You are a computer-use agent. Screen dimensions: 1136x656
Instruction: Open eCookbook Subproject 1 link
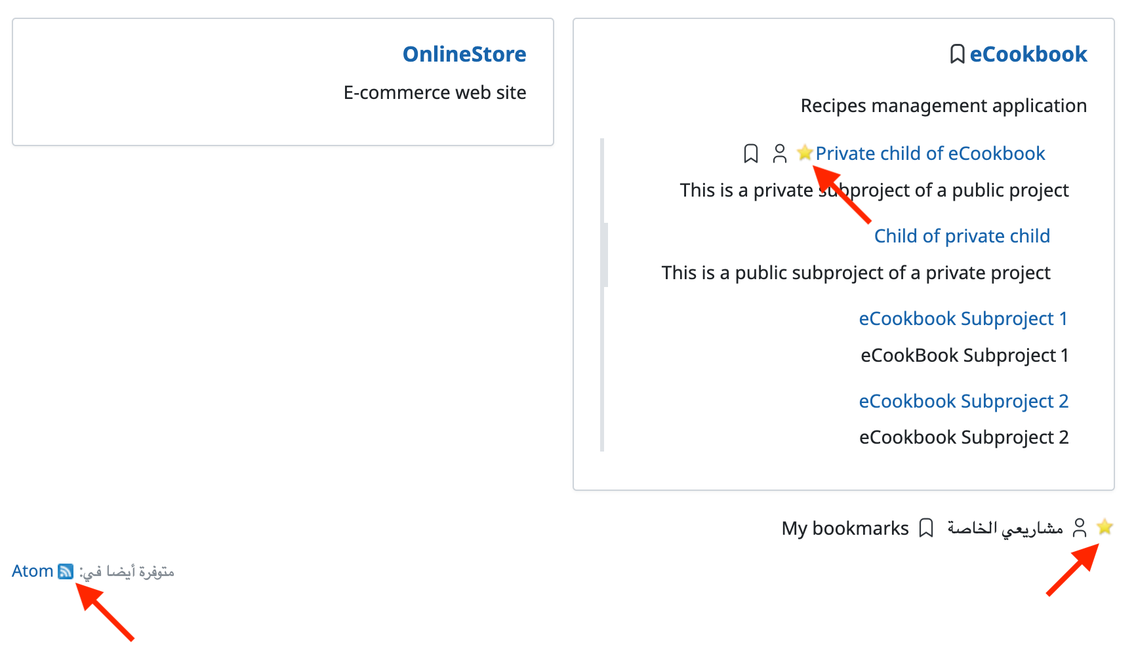(963, 318)
